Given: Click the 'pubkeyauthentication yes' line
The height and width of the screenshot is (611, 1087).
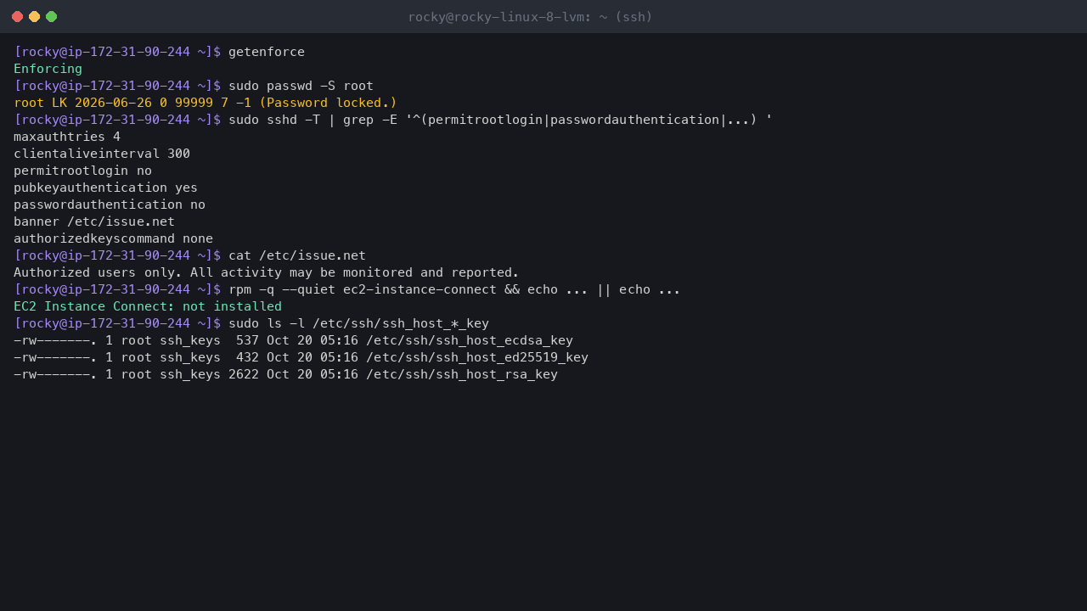Looking at the screenshot, I should (105, 188).
